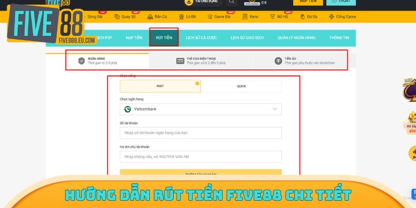Select the FAST gateway option
Screen dimensions: 416x208
click(160, 86)
